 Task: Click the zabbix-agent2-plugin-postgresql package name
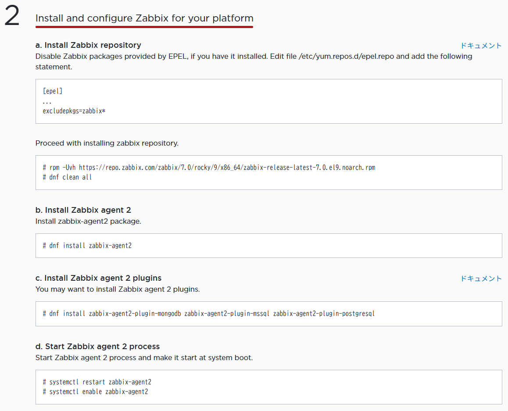tap(324, 314)
